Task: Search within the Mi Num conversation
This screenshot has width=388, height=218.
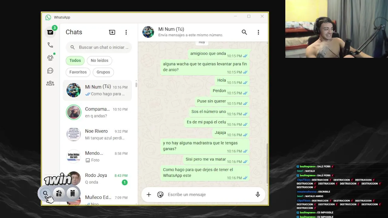Action: pos(244,32)
